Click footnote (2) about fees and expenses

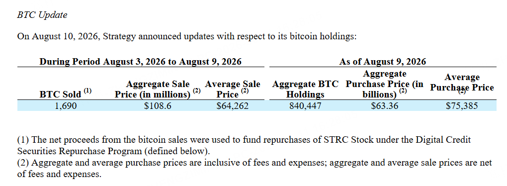pos(254,169)
